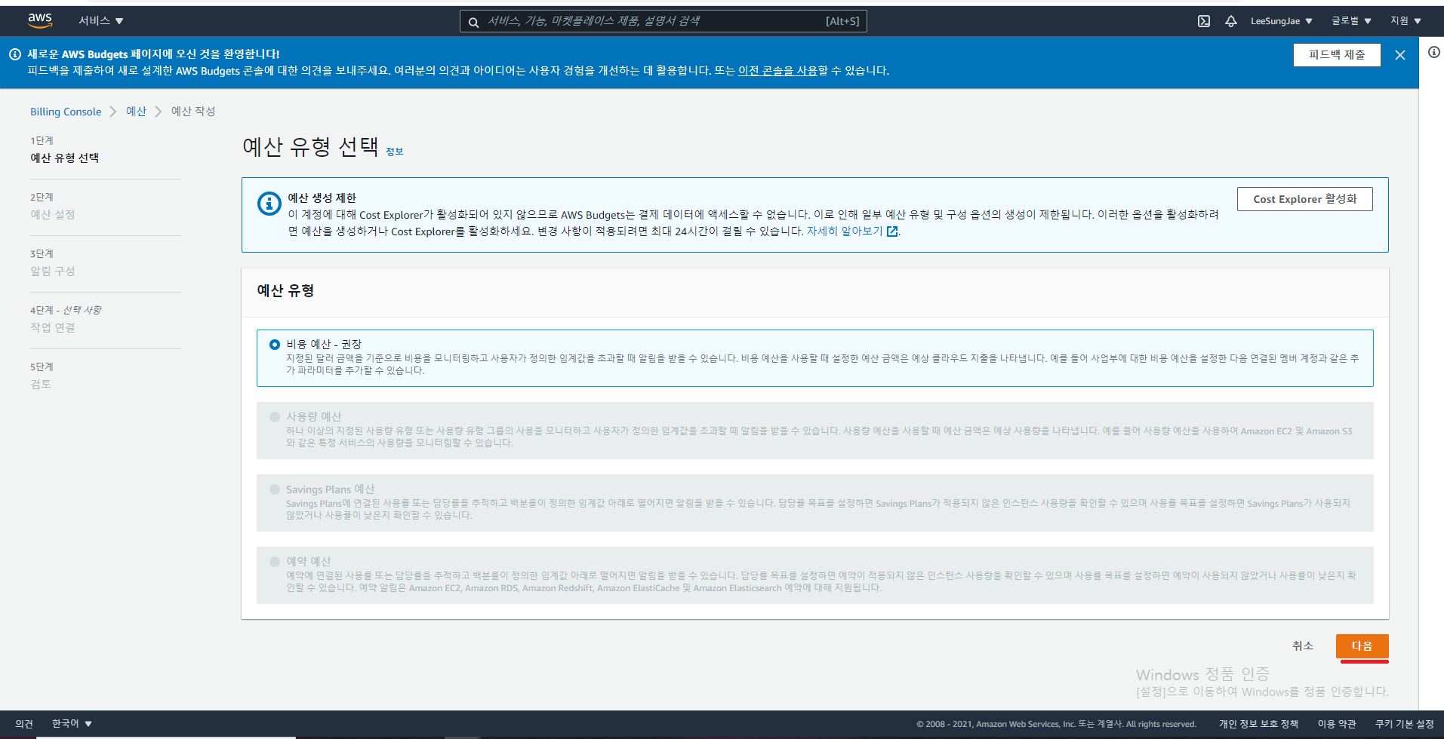Click the search magnifier icon

tap(473, 22)
